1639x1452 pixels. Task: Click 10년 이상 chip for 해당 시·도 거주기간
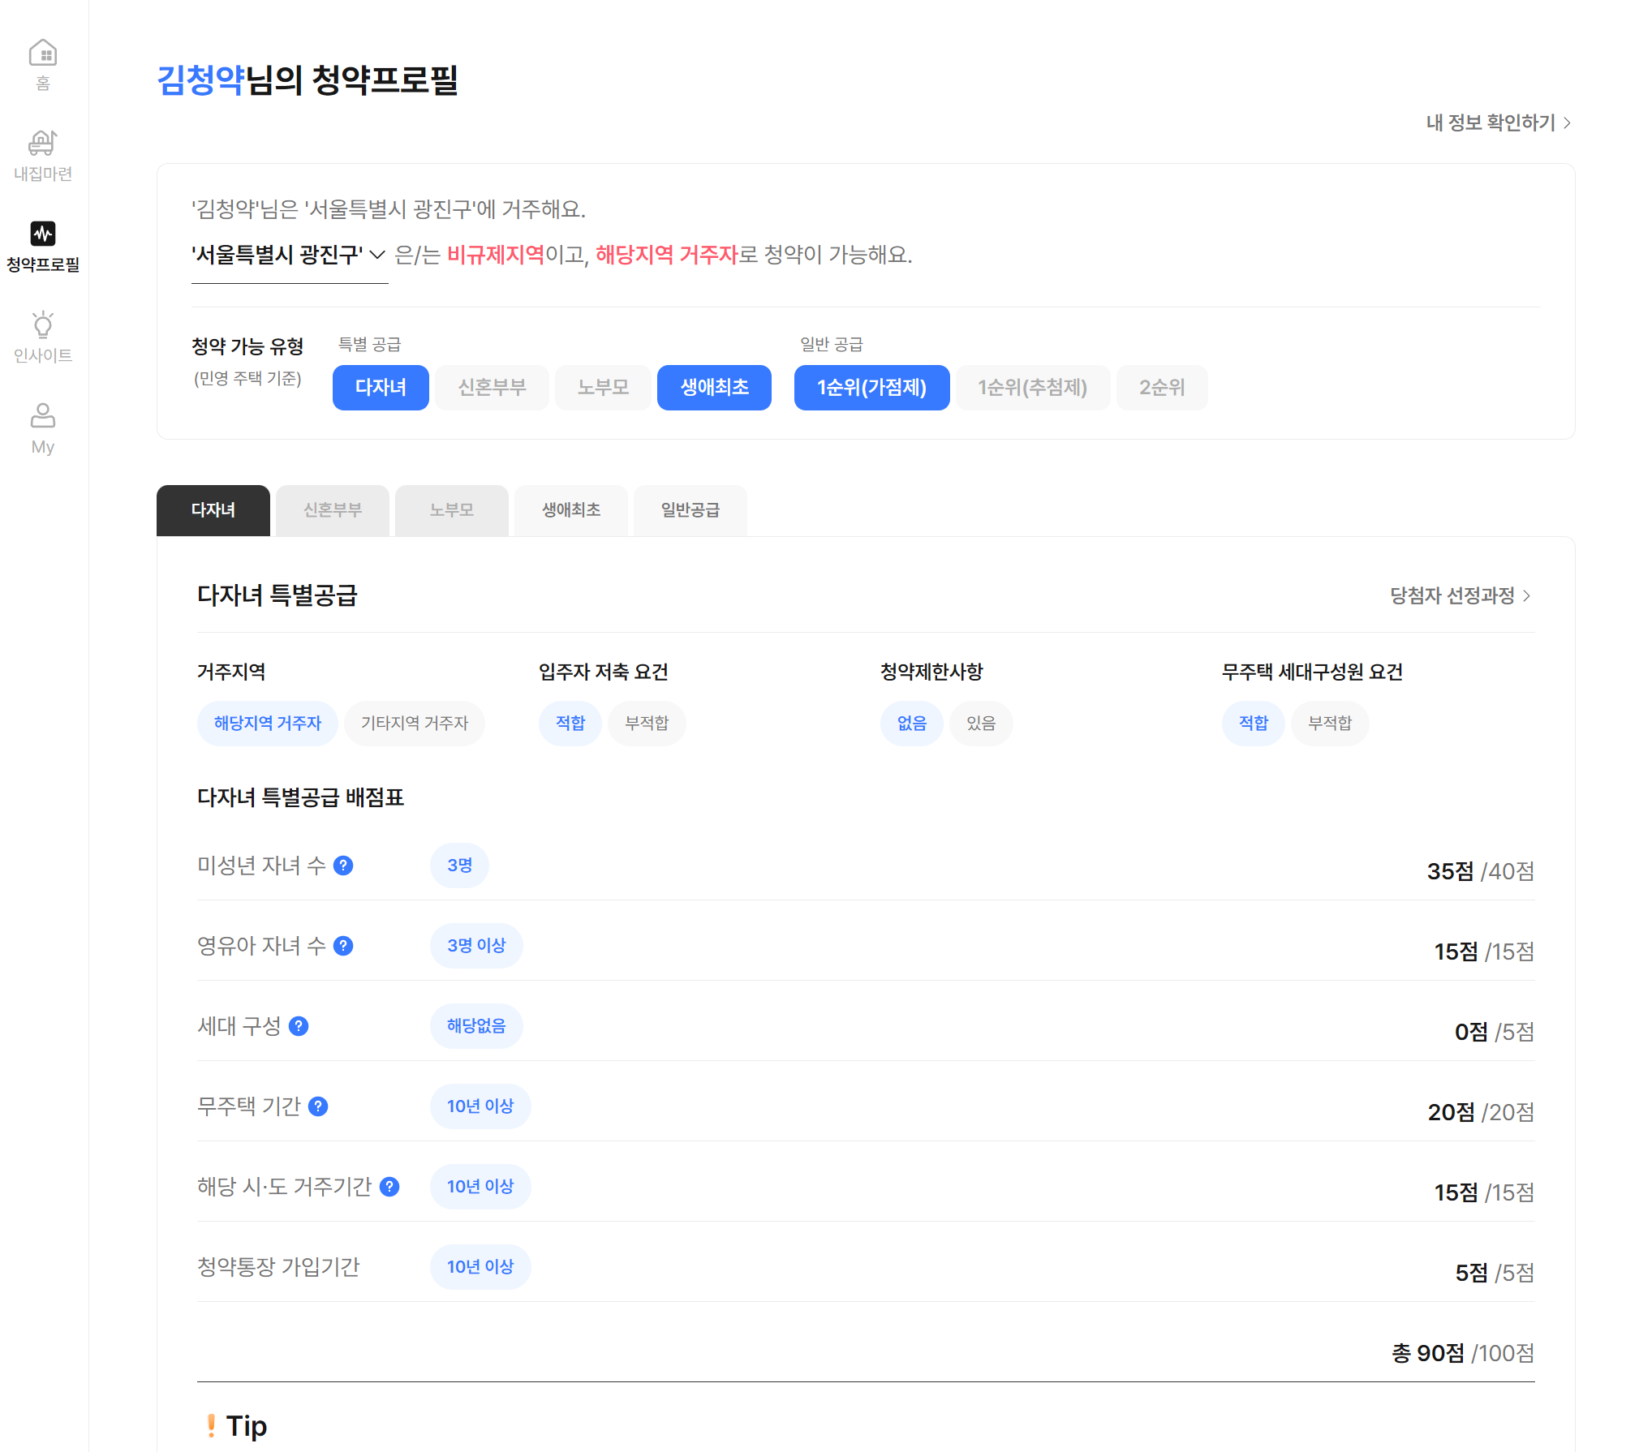(x=480, y=1187)
